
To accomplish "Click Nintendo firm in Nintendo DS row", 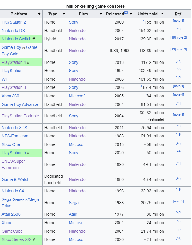I will [x=77, y=31].
